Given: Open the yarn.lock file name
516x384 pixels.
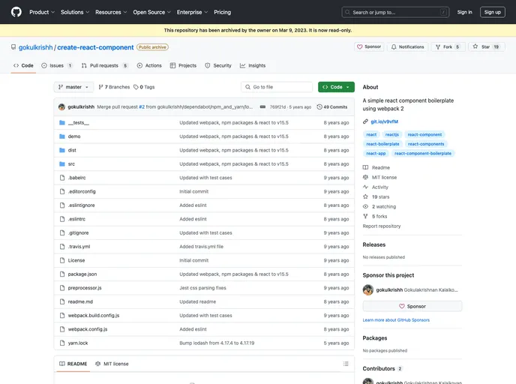Looking at the screenshot, I should tap(78, 343).
